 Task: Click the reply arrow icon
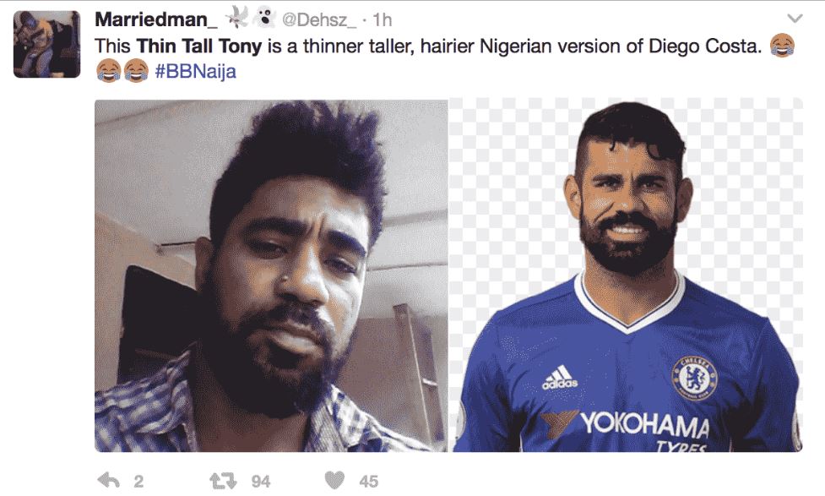pos(109,480)
